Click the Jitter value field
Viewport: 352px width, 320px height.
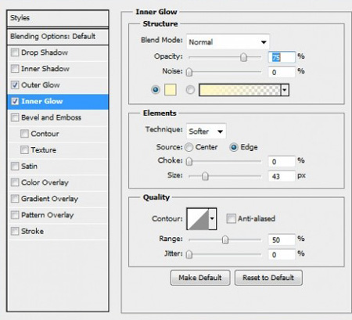tap(282, 254)
